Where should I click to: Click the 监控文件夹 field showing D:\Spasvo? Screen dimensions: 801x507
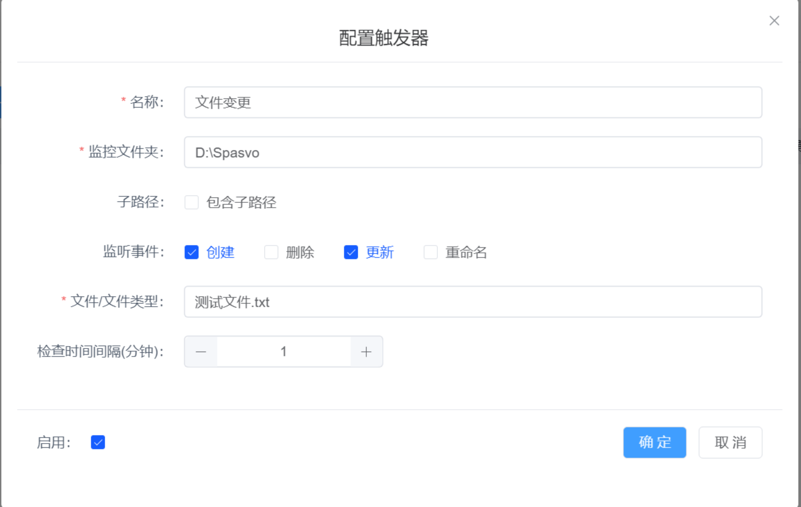tap(472, 152)
